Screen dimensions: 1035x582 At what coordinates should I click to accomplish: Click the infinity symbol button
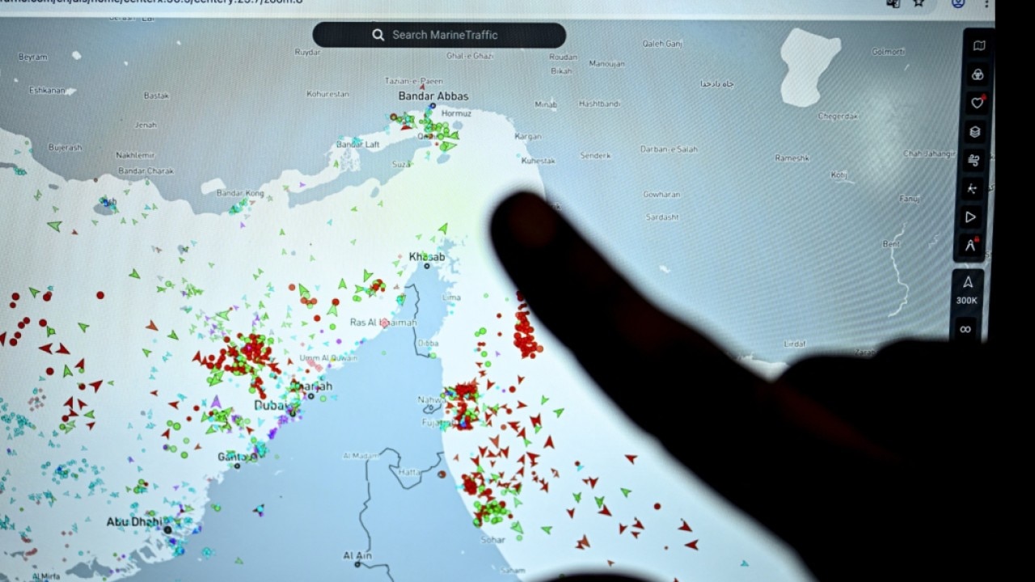(x=965, y=329)
